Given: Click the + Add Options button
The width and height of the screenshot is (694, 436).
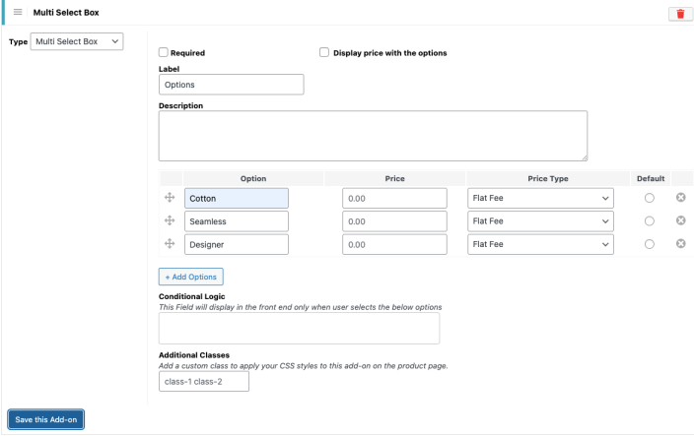Looking at the screenshot, I should [x=191, y=277].
